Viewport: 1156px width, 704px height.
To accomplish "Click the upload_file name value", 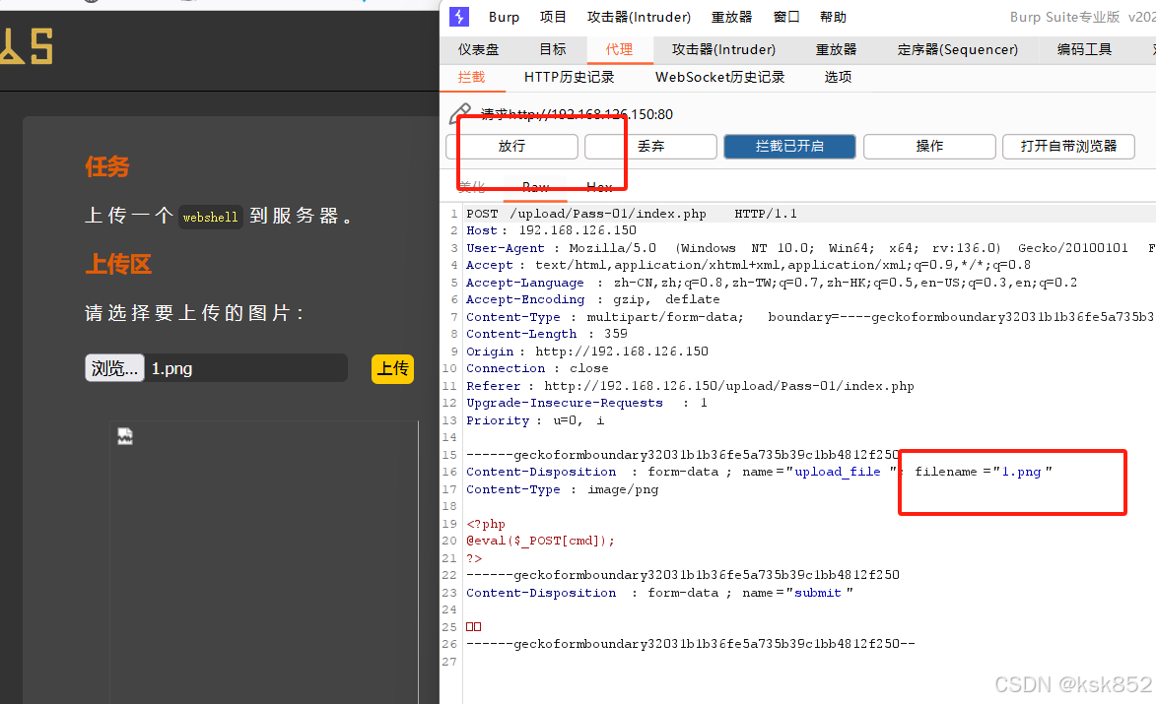I will click(837, 472).
